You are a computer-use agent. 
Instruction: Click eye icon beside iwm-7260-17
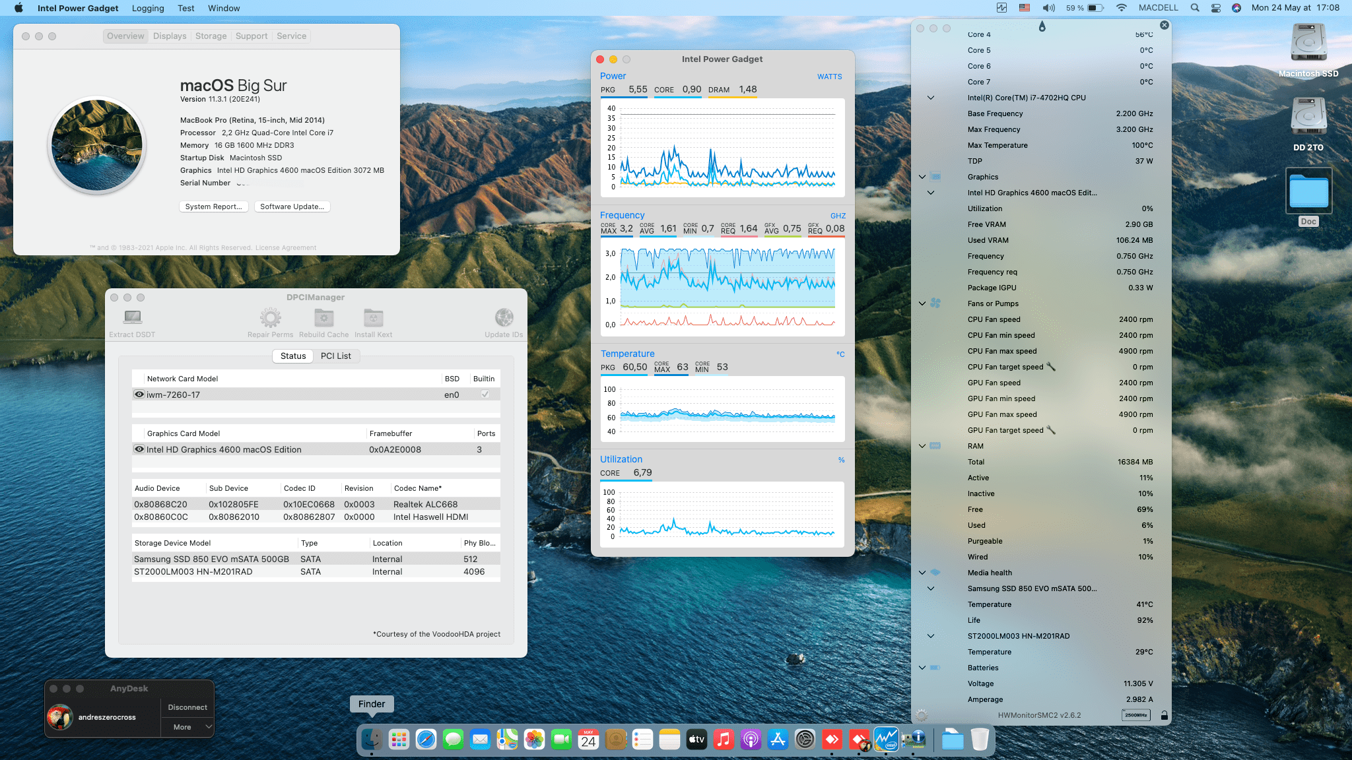click(x=139, y=395)
